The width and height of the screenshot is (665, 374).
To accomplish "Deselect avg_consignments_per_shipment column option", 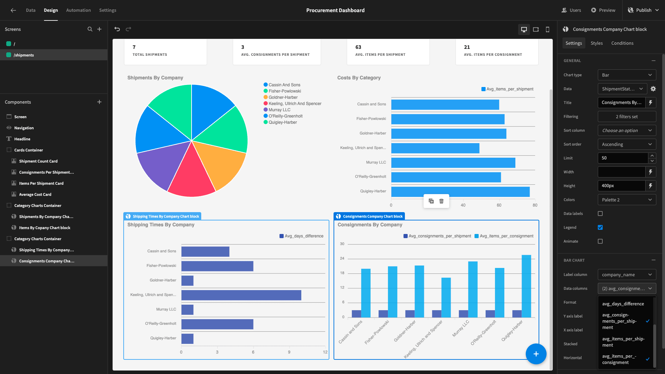I will [x=626, y=321].
